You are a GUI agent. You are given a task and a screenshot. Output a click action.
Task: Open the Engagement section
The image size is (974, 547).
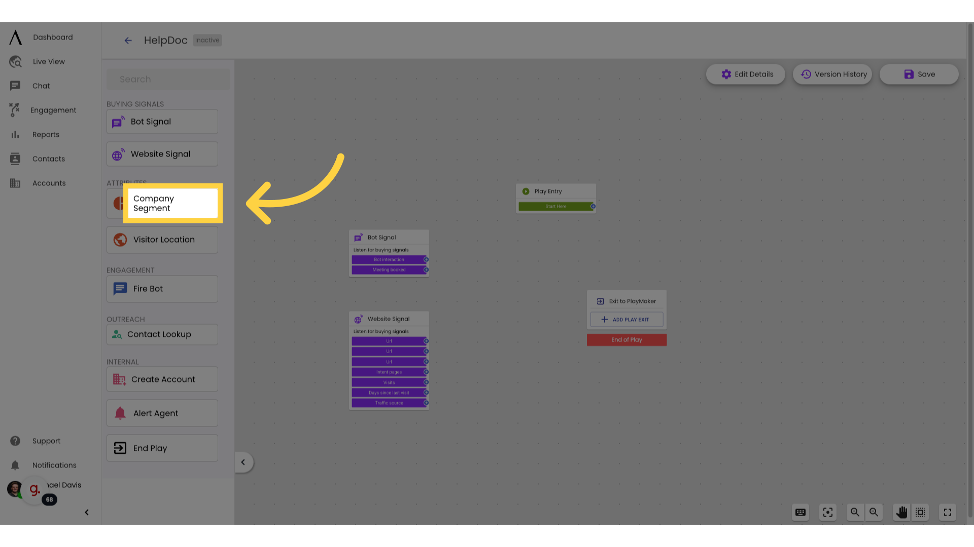[x=53, y=110]
